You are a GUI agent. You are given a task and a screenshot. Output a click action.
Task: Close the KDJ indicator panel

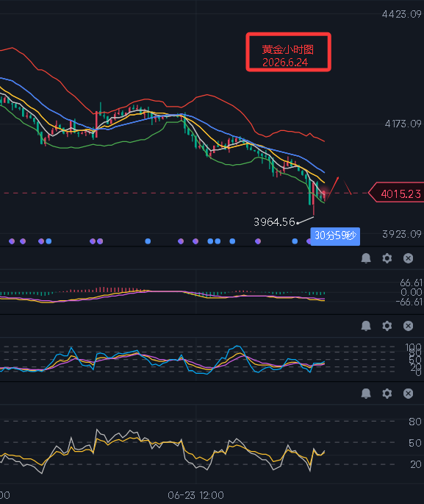point(408,326)
